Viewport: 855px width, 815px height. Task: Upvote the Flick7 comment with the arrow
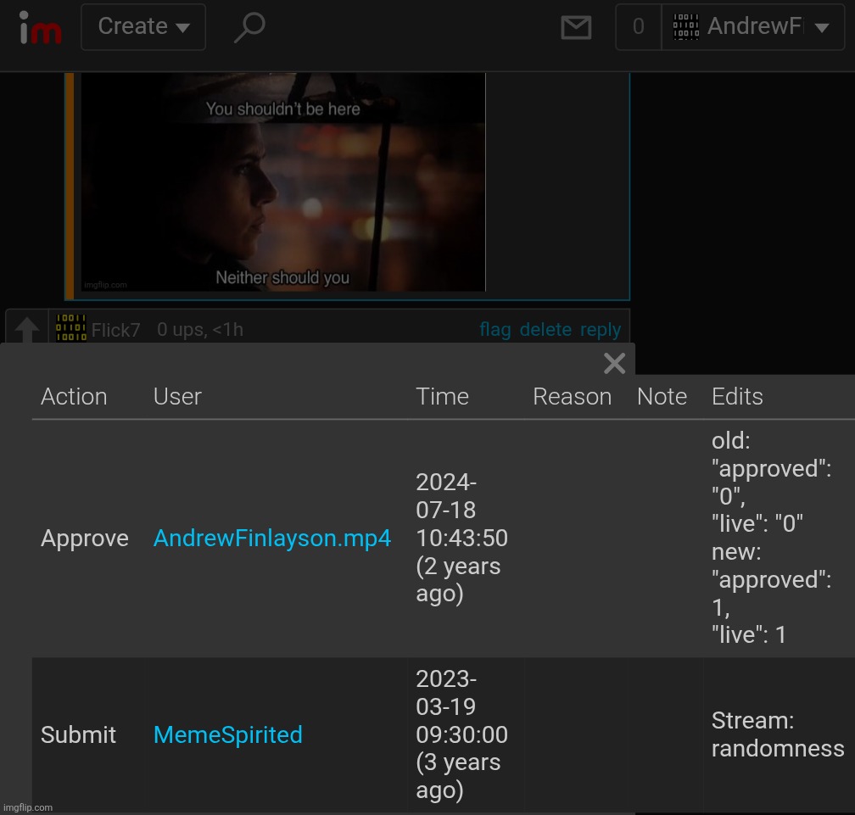click(27, 330)
